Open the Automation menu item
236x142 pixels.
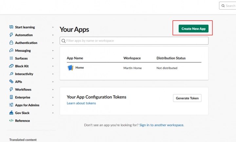(x=24, y=35)
